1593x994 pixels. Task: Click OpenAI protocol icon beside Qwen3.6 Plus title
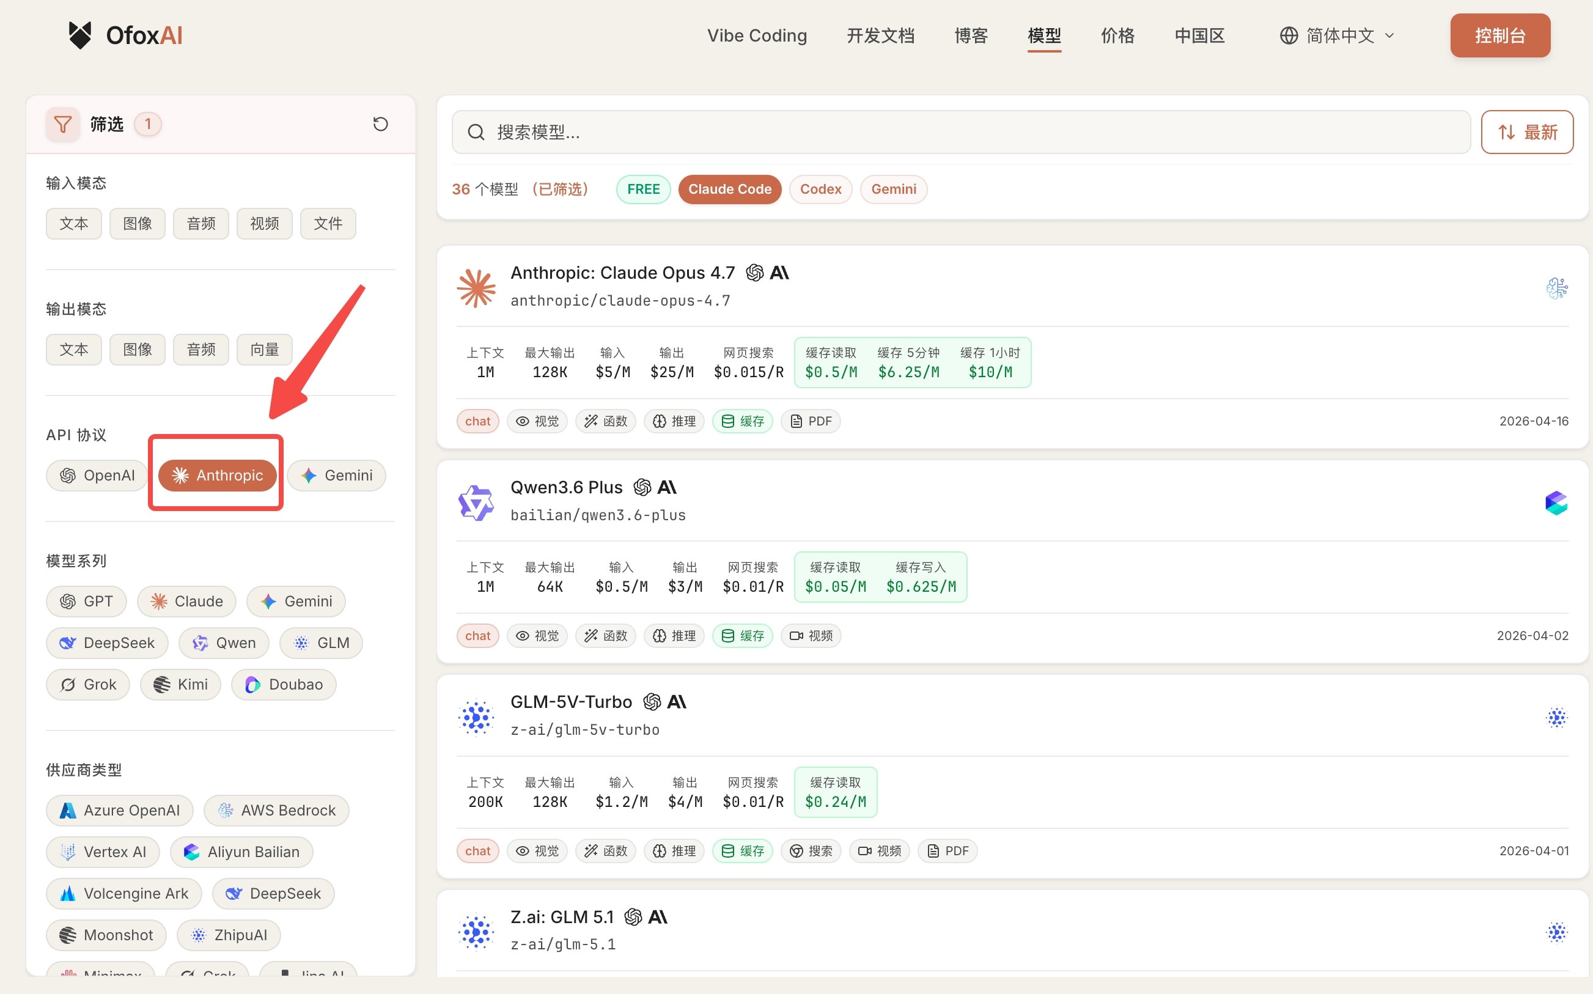point(642,487)
